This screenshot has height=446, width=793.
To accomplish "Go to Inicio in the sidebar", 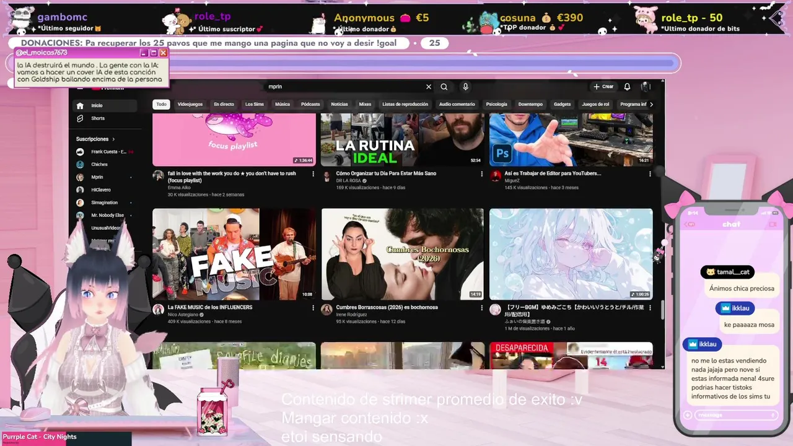I will pos(106,105).
